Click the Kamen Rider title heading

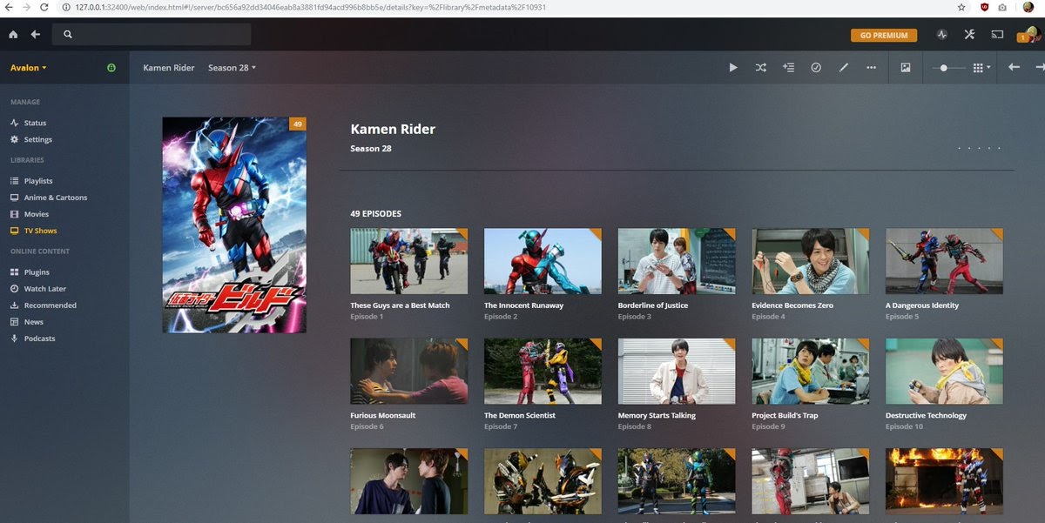(x=393, y=129)
